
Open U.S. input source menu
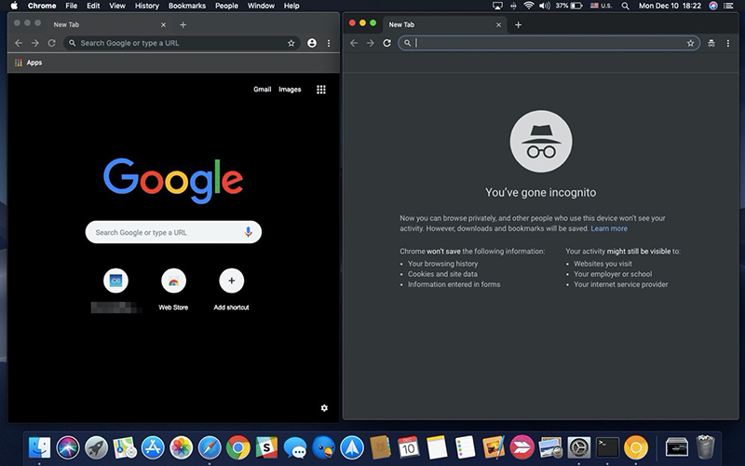601,6
